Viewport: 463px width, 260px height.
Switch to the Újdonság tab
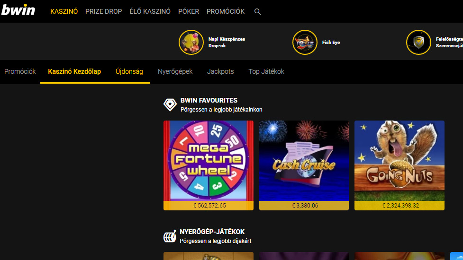pyautogui.click(x=129, y=72)
